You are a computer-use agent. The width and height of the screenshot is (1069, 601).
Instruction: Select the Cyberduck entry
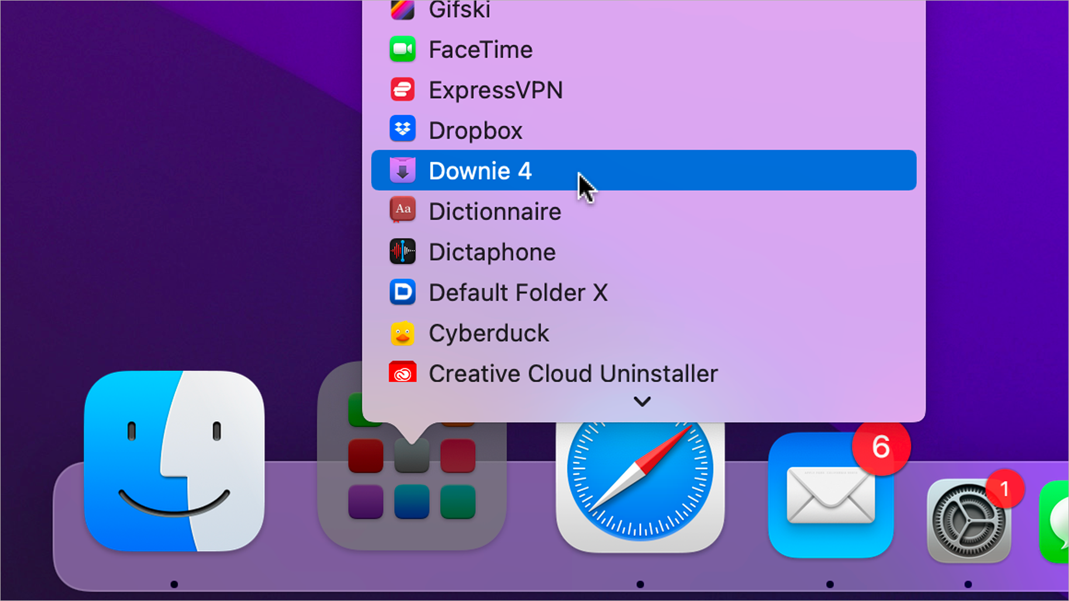pyautogui.click(x=644, y=333)
